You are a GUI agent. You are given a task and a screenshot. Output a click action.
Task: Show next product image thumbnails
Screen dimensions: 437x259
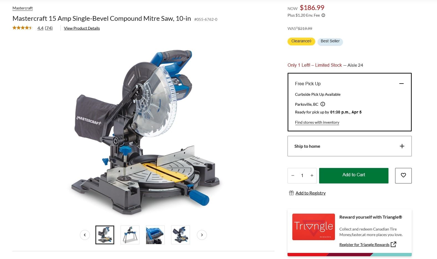(x=202, y=235)
